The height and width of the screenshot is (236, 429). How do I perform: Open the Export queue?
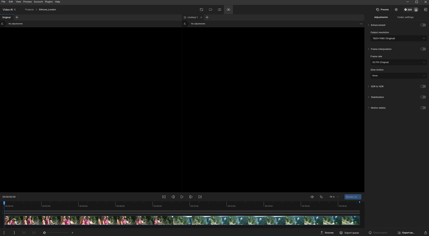click(349, 232)
